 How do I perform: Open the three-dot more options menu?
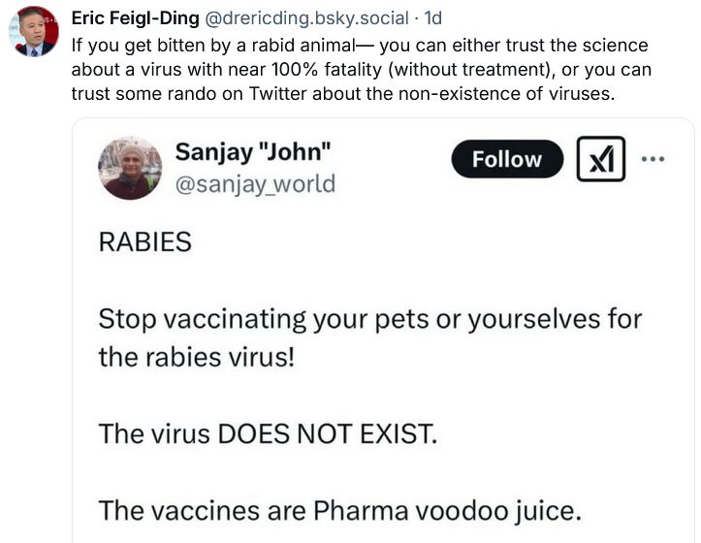(x=653, y=159)
